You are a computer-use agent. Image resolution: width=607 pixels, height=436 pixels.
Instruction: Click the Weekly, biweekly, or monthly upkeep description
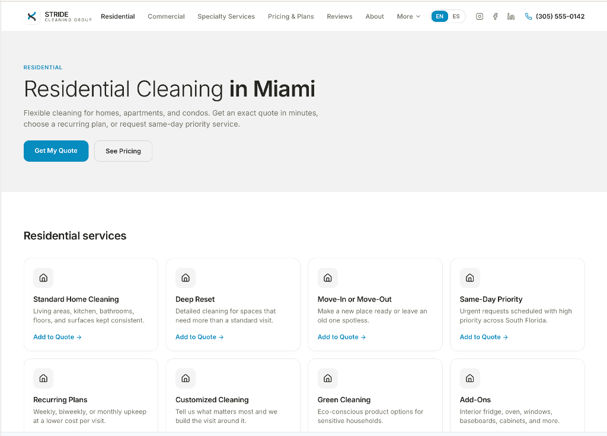pyautogui.click(x=90, y=416)
